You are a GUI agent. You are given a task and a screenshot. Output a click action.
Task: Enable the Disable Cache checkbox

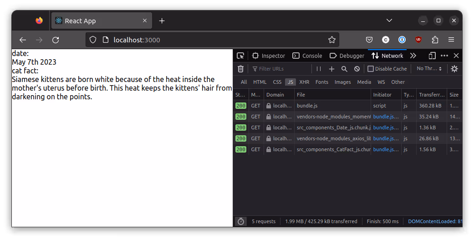(371, 69)
